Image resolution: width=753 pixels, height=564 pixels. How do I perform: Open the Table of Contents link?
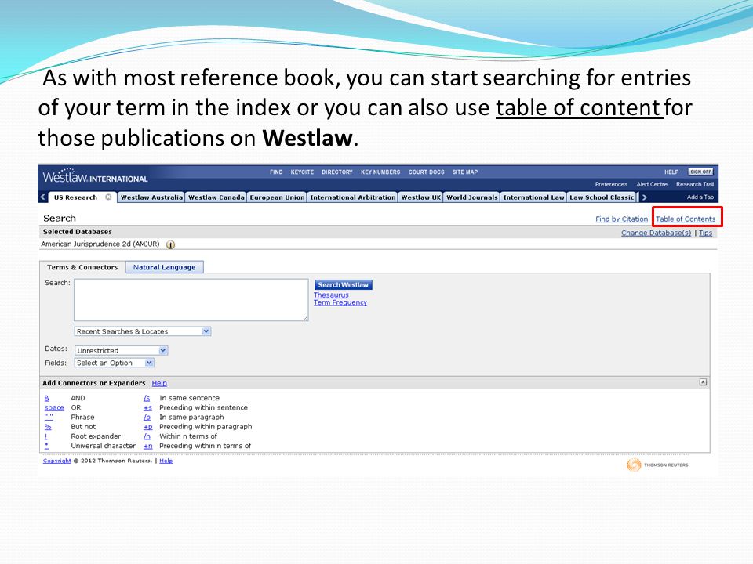686,219
